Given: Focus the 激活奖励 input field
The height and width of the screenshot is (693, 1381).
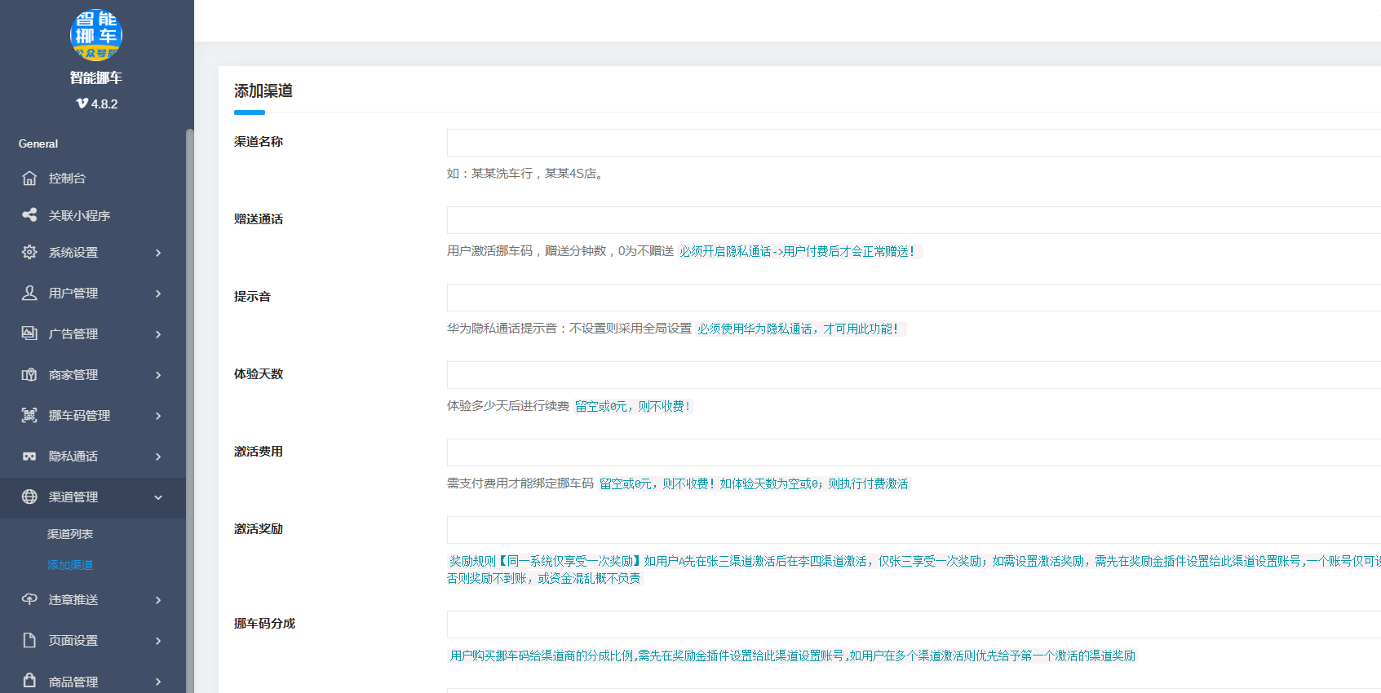Looking at the screenshot, I should [x=914, y=530].
